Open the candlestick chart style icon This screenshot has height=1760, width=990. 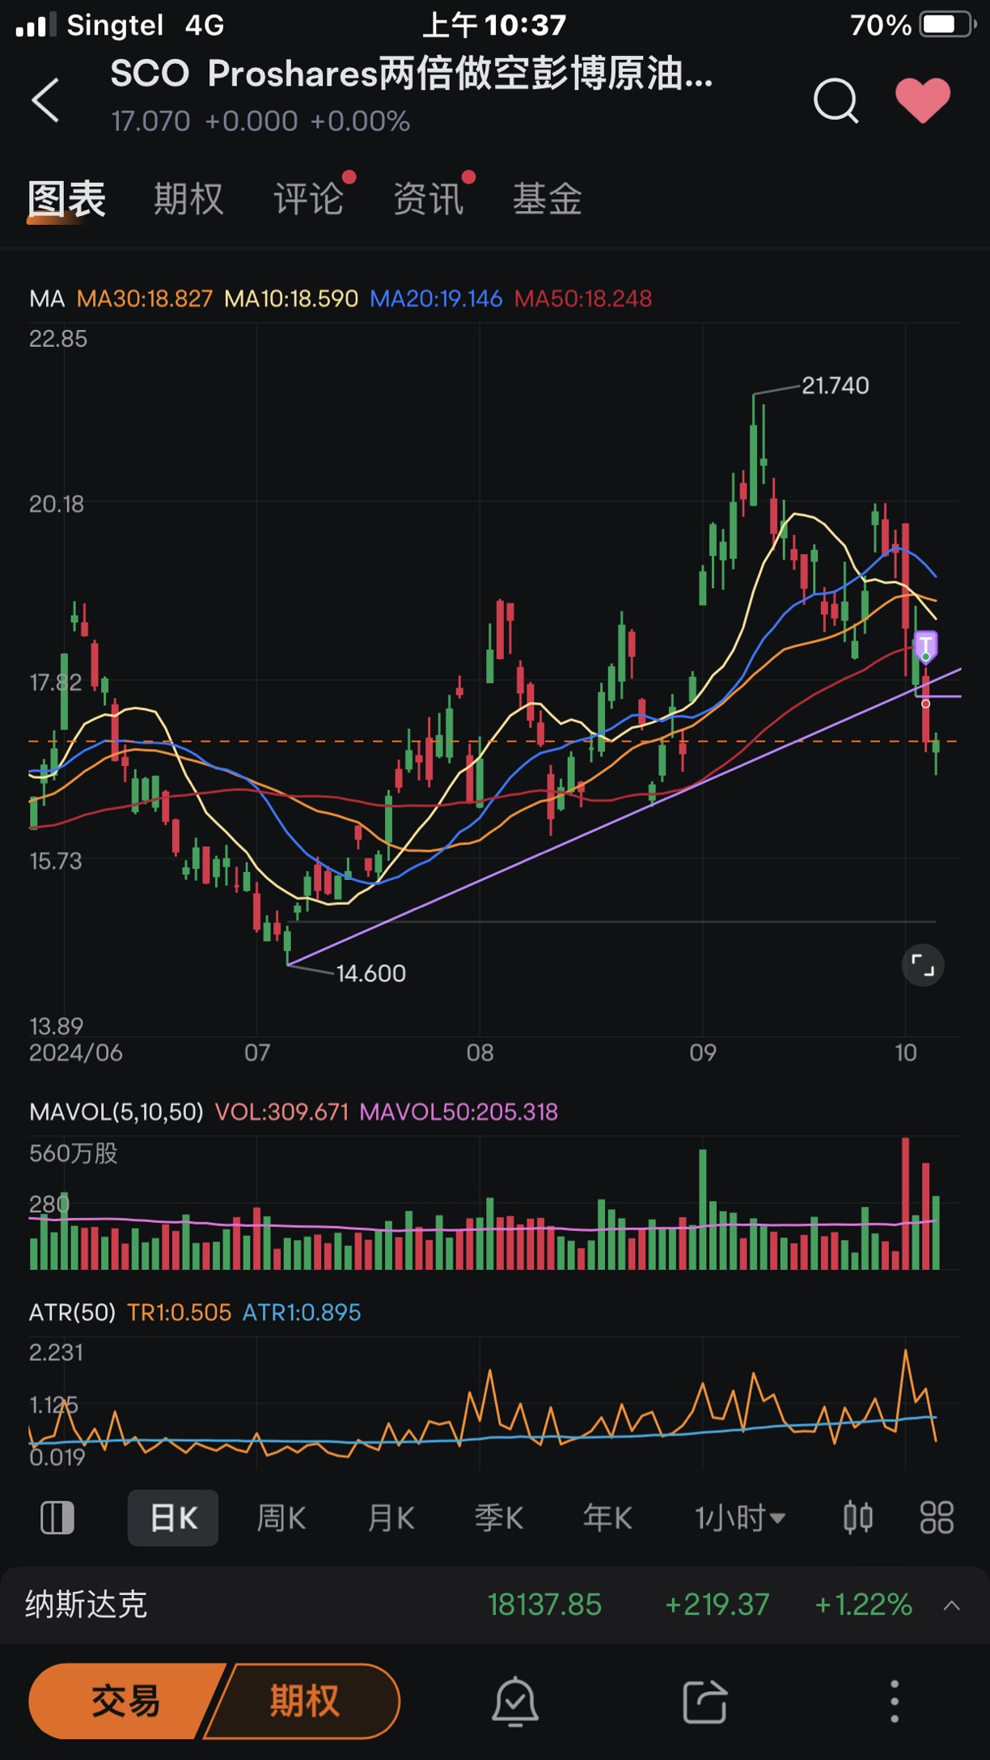pos(857,1517)
